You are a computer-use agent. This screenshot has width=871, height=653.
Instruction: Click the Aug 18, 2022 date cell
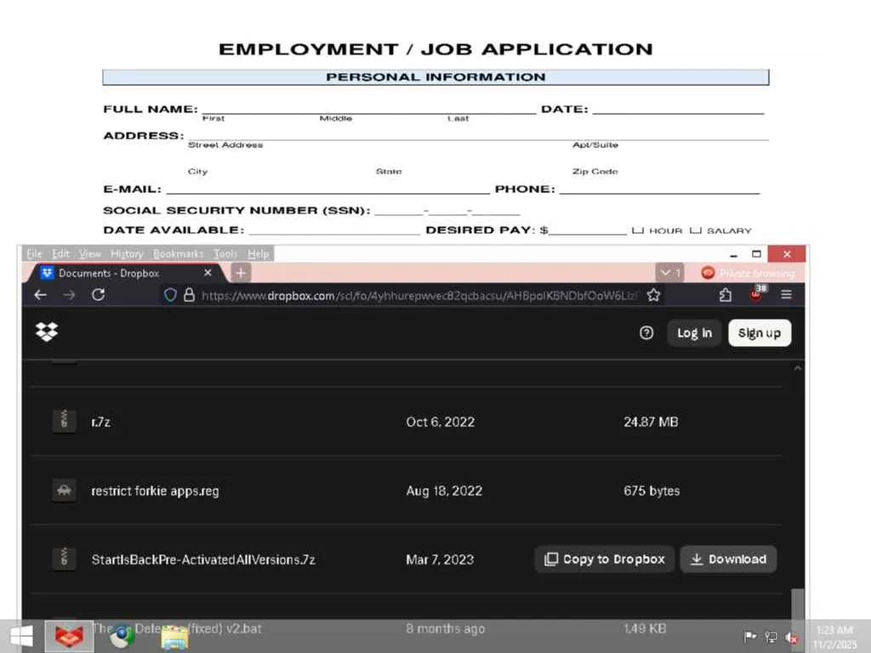(x=444, y=491)
